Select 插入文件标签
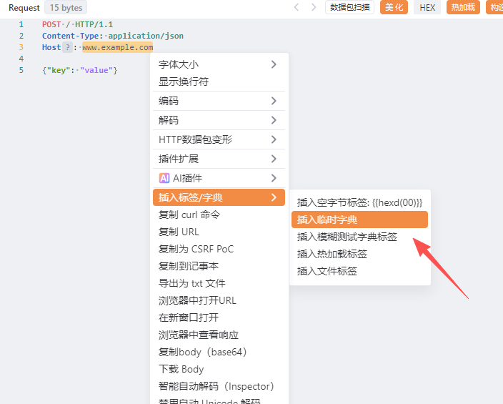503x404 pixels. 359,271
